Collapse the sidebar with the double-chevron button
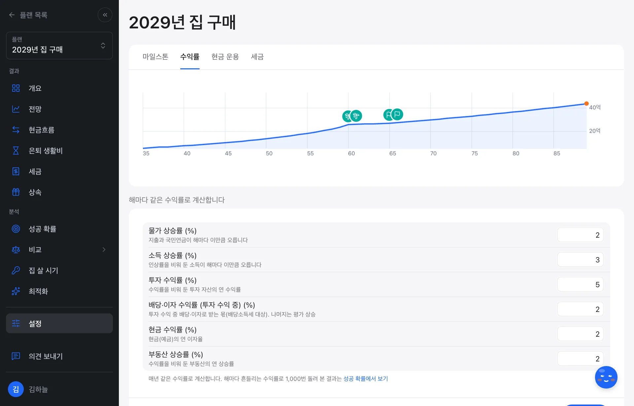Screen dimensions: 634x406 (105, 15)
